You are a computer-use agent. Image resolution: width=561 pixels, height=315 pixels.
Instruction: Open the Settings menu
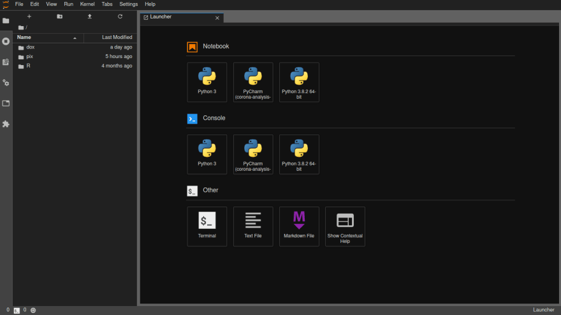(x=128, y=4)
